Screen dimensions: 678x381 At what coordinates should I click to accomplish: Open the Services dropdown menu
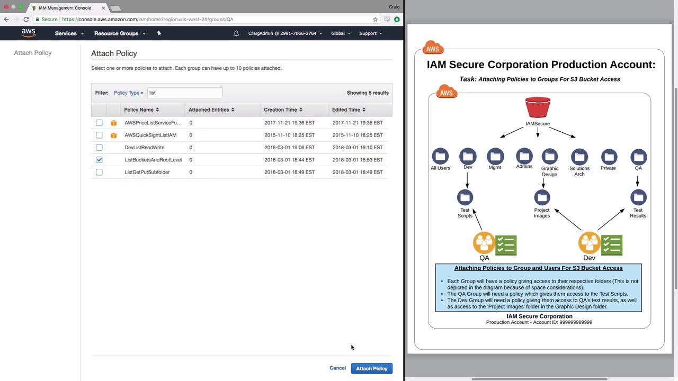(69, 33)
